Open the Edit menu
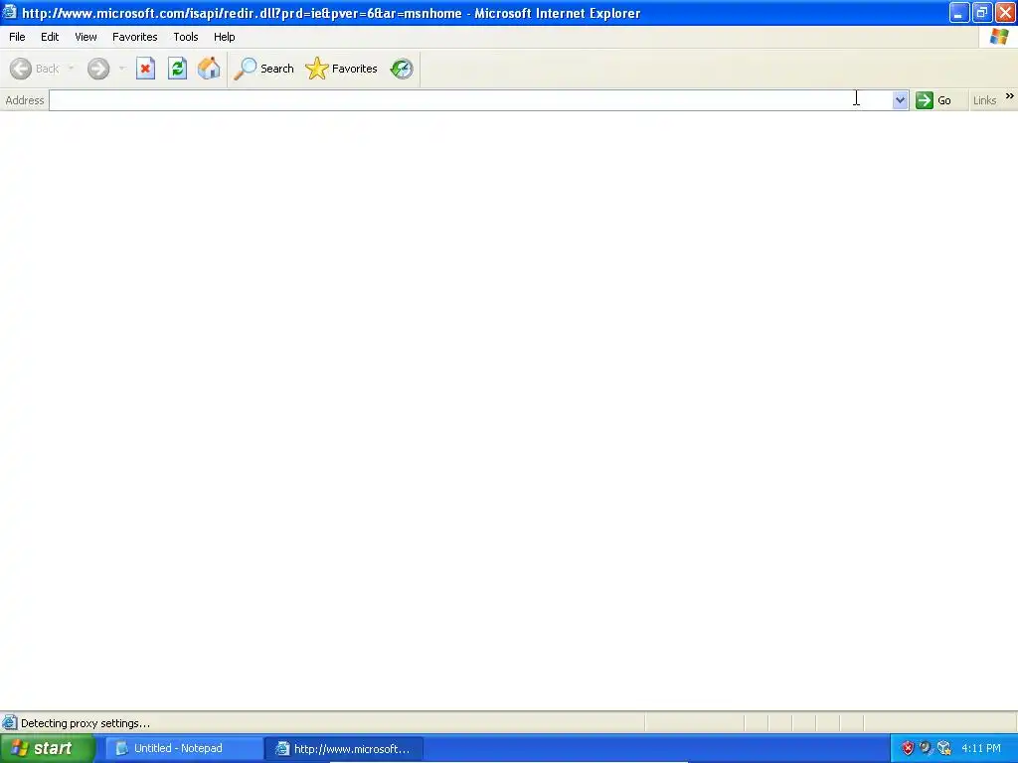Image resolution: width=1018 pixels, height=763 pixels. [50, 37]
